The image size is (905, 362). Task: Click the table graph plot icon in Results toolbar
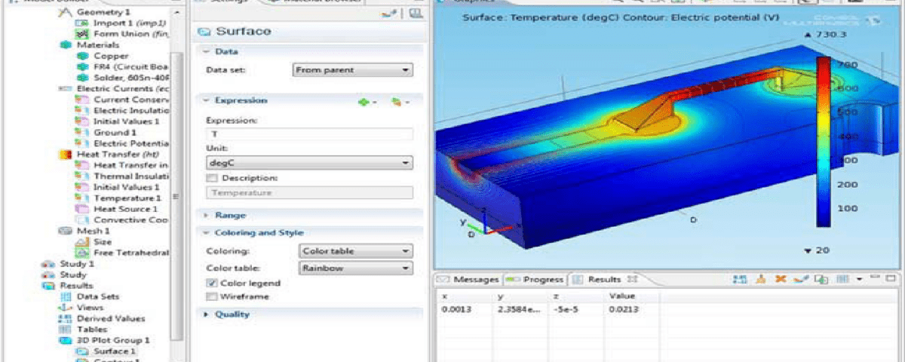point(800,279)
